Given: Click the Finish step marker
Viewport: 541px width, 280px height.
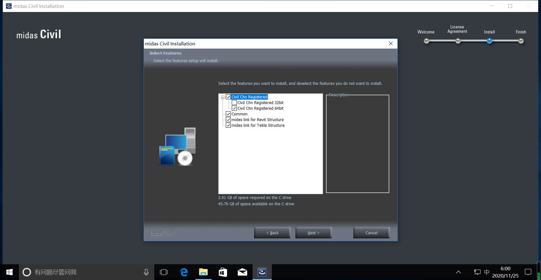Looking at the screenshot, I should tap(521, 41).
